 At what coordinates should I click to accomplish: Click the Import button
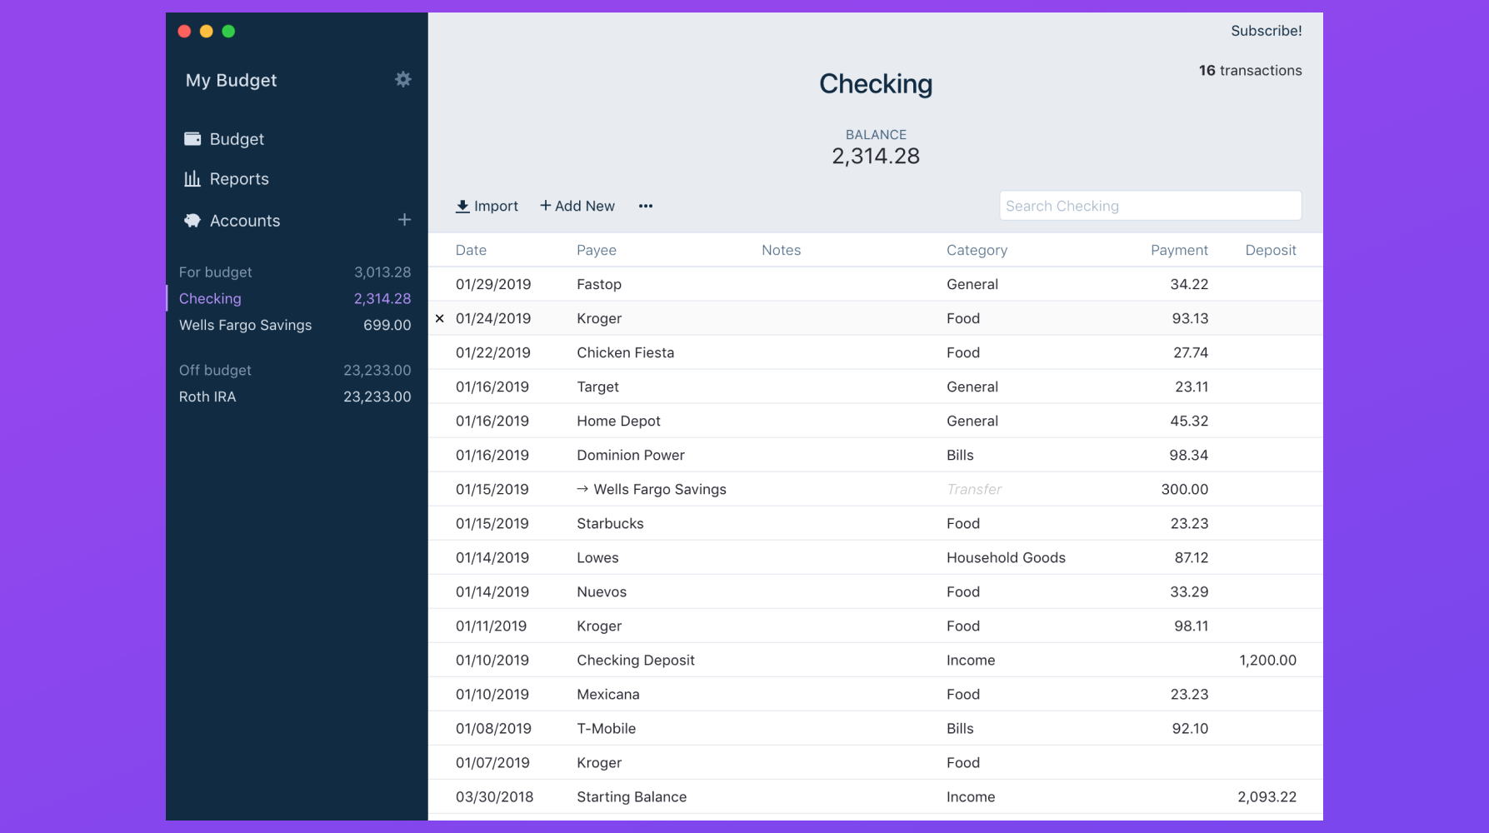487,206
